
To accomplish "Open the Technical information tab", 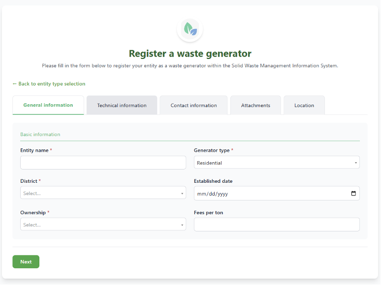I will [x=122, y=105].
